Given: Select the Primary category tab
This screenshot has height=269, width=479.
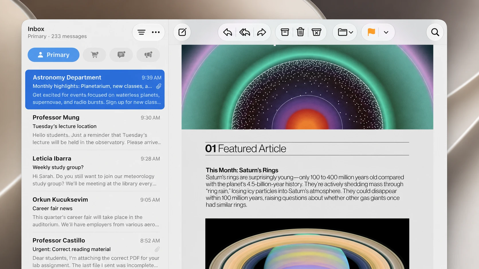Looking at the screenshot, I should (x=54, y=55).
